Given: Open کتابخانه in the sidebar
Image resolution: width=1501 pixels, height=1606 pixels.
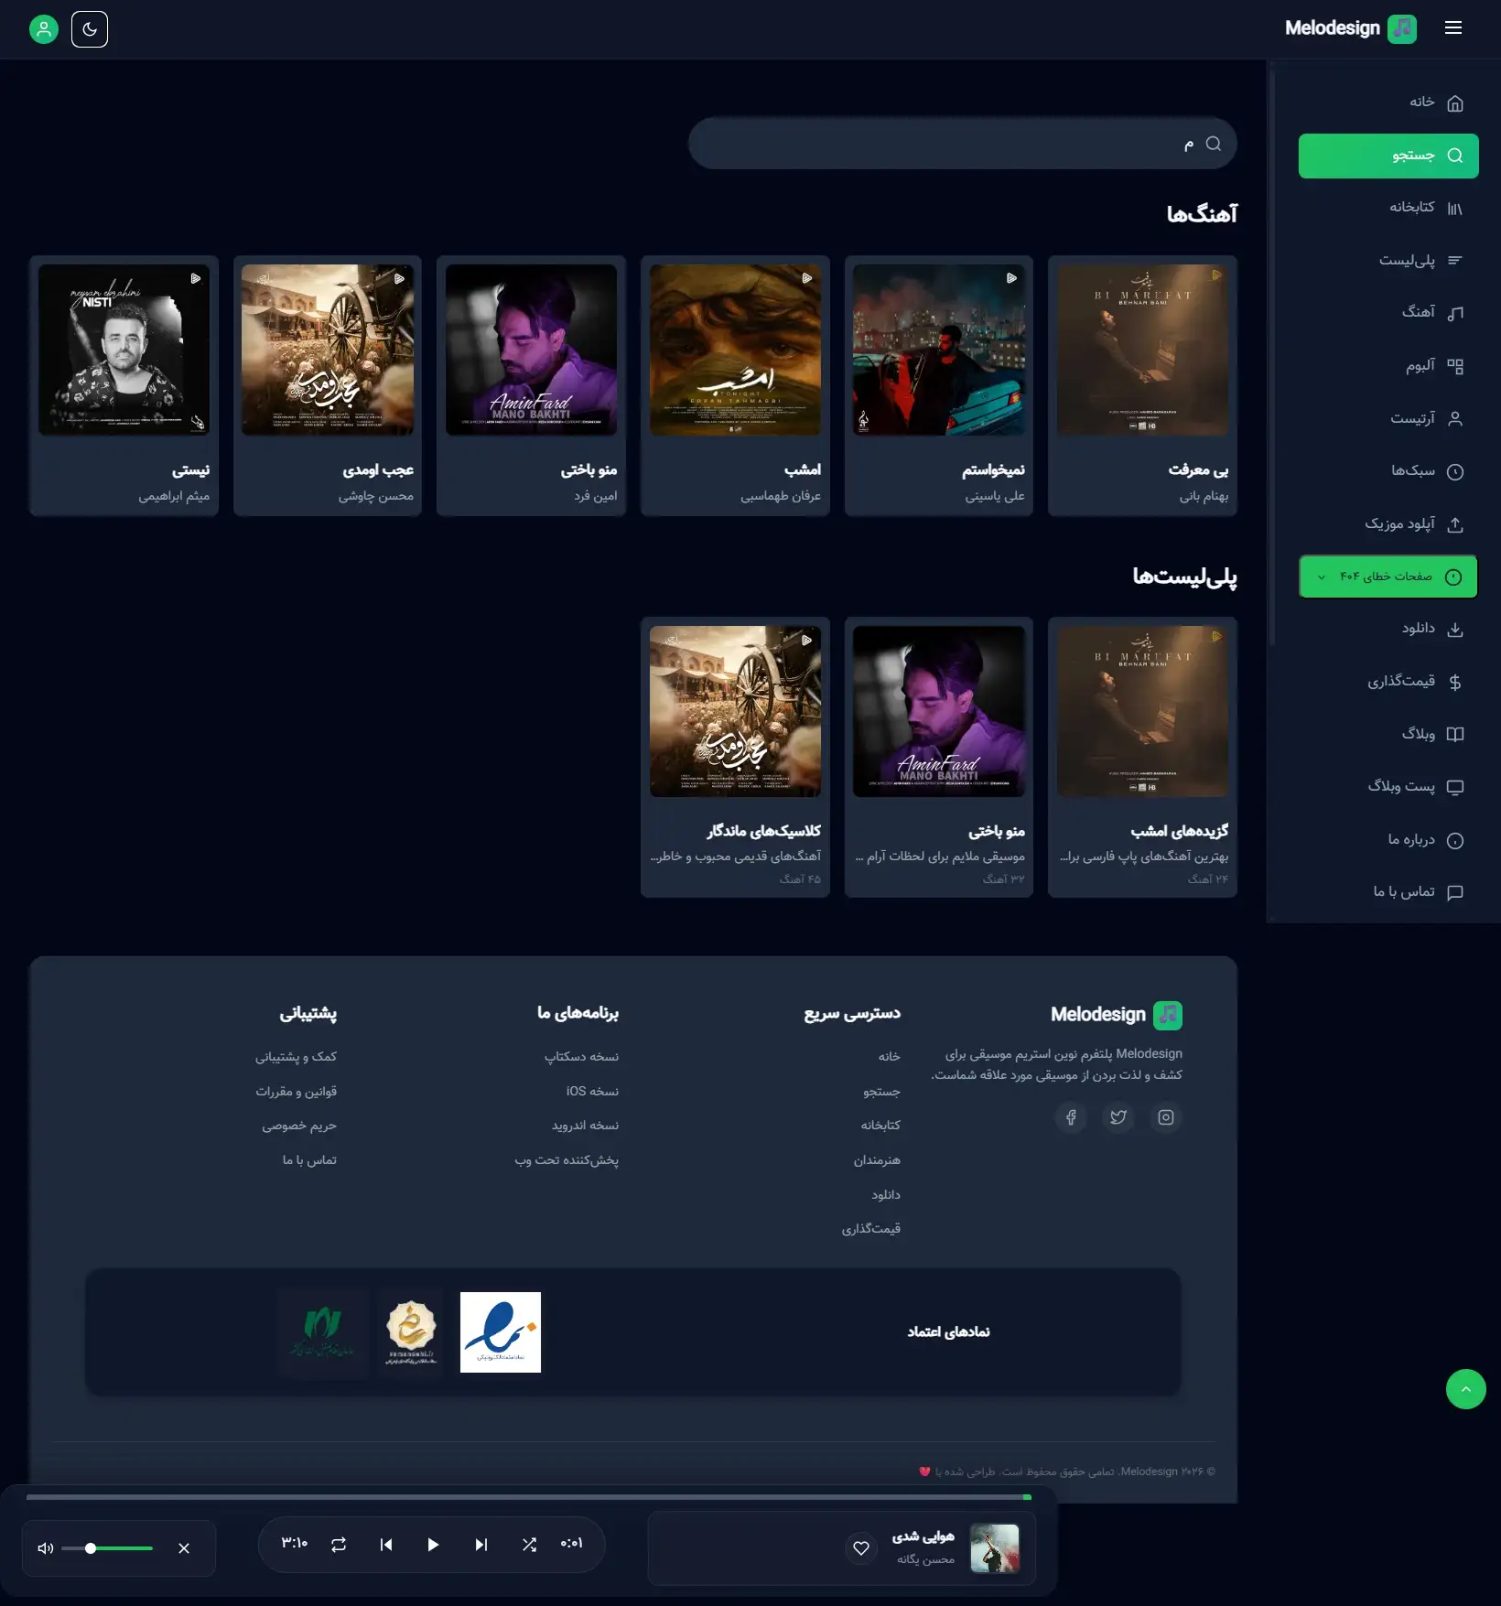Looking at the screenshot, I should click(1388, 208).
